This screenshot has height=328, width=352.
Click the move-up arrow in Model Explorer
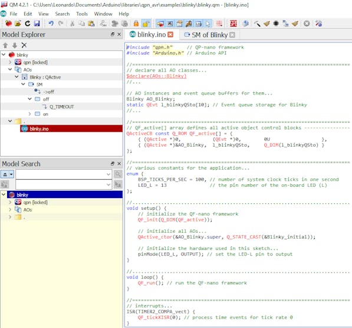(x=5, y=46)
